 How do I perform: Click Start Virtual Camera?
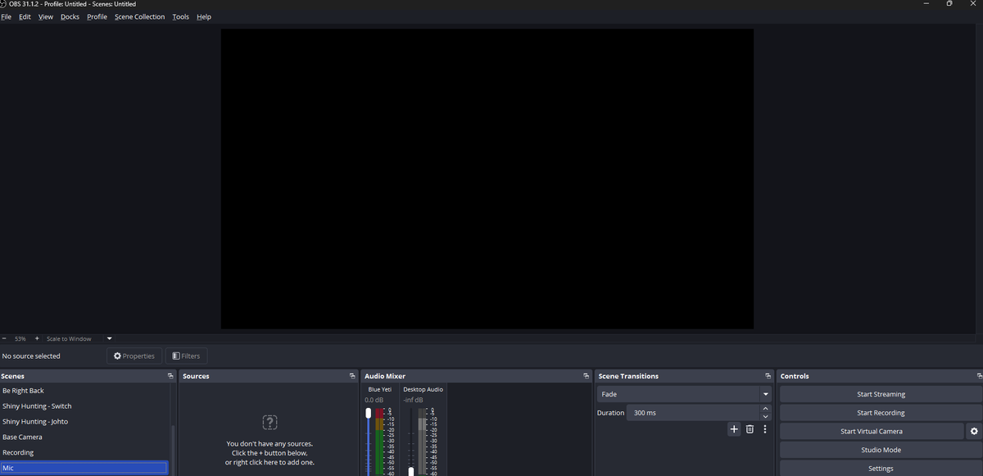(872, 431)
